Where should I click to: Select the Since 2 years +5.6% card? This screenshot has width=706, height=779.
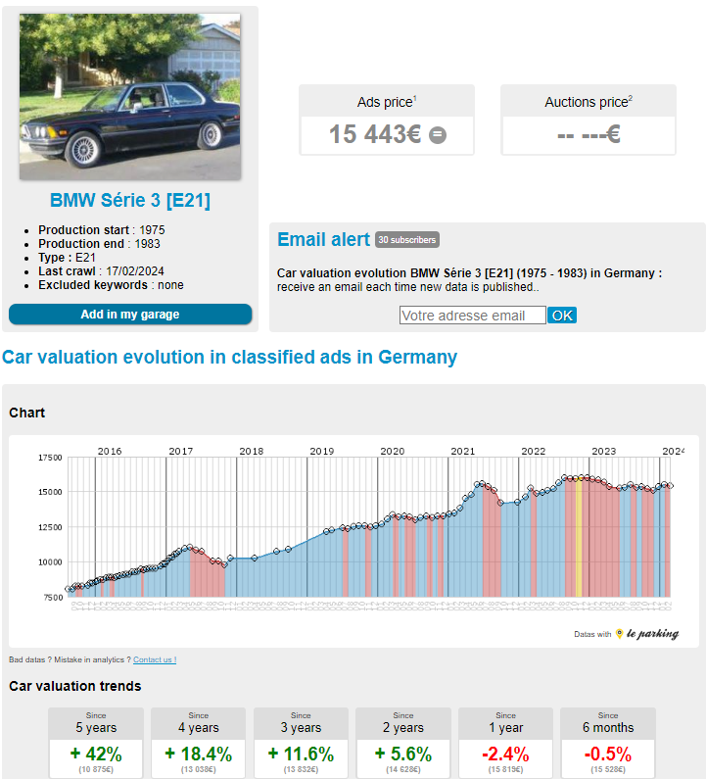pos(403,743)
